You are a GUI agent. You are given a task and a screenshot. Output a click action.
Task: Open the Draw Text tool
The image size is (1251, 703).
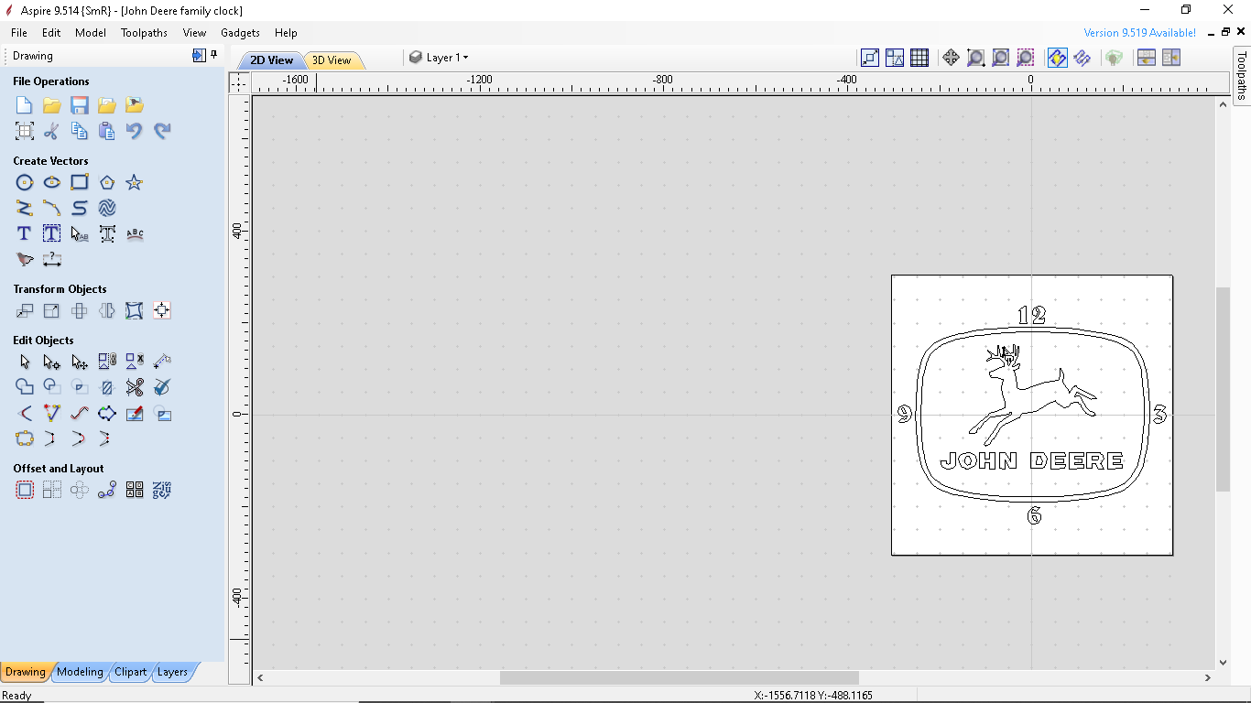(x=24, y=233)
